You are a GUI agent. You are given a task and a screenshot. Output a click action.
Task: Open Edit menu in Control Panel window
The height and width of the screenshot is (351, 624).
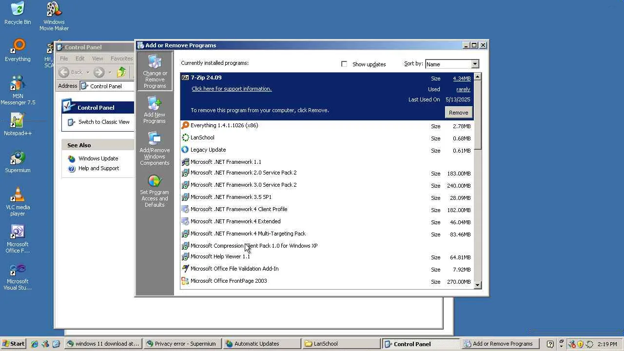click(80, 58)
